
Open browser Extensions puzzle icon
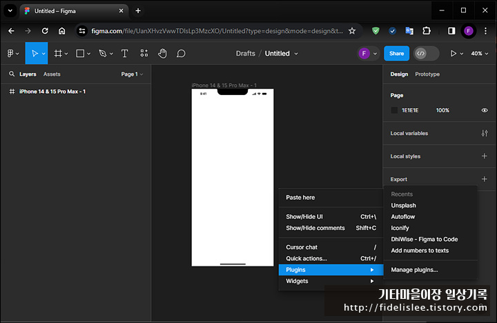click(x=427, y=31)
